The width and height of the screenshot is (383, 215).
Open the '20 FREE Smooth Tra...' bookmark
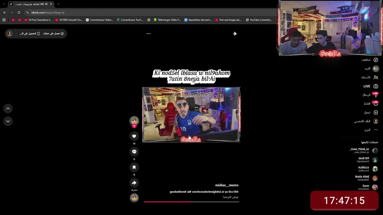(69, 20)
